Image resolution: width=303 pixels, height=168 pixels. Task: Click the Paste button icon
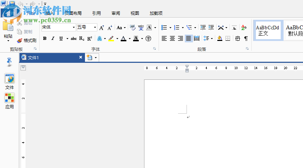click(x=8, y=26)
